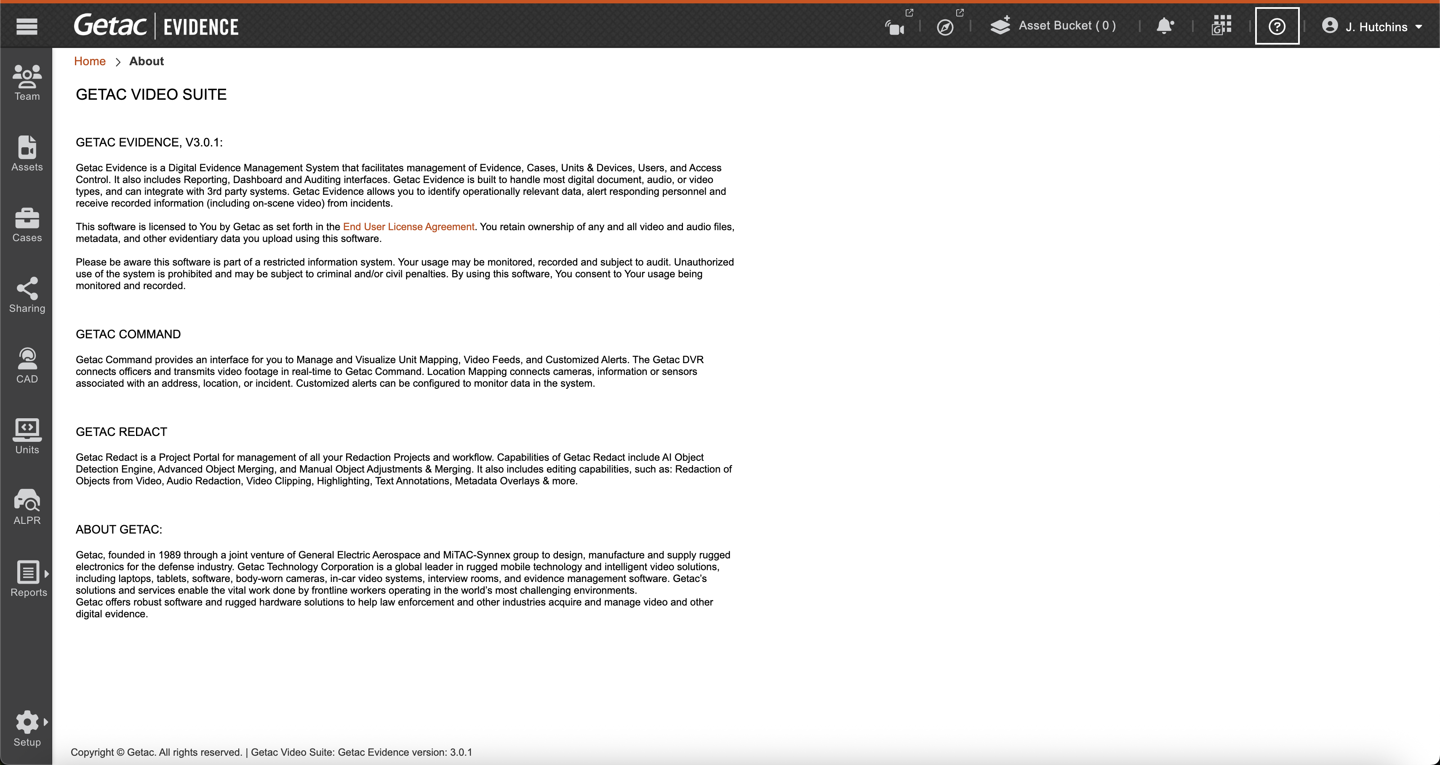1440x765 pixels.
Task: Click the Getac Evidence logo
Action: [x=157, y=26]
